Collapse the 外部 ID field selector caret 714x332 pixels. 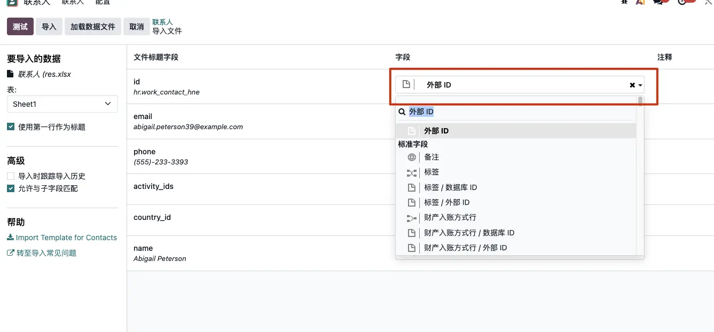640,85
